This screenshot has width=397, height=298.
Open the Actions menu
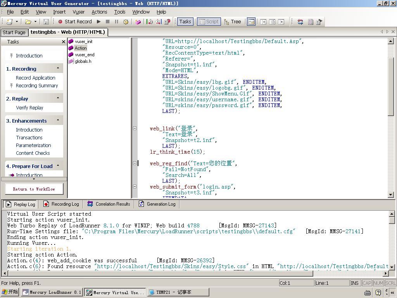point(99,12)
